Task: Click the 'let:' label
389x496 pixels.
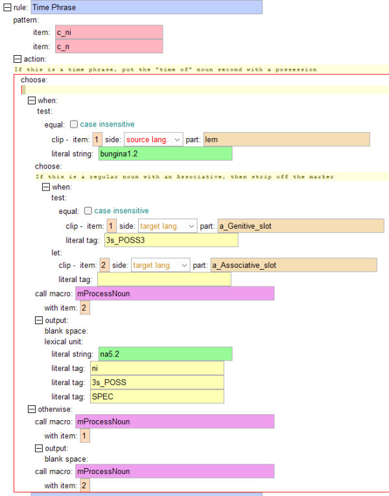Action: coord(56,253)
